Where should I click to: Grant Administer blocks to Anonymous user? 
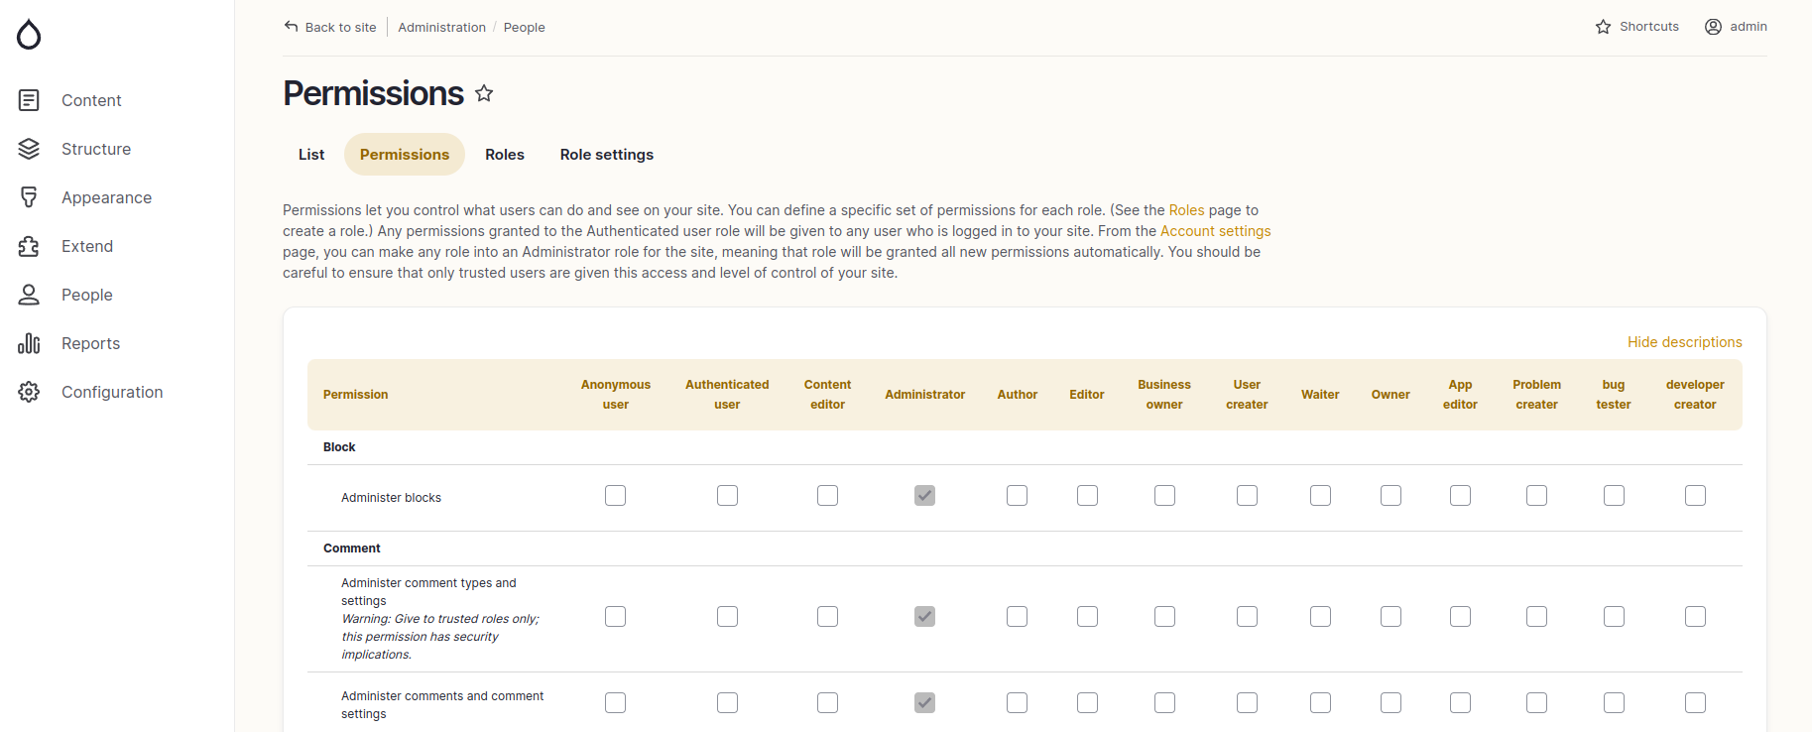tap(615, 495)
